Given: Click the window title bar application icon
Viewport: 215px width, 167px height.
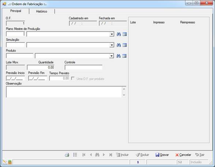Looking at the screenshot, I should [4, 4].
